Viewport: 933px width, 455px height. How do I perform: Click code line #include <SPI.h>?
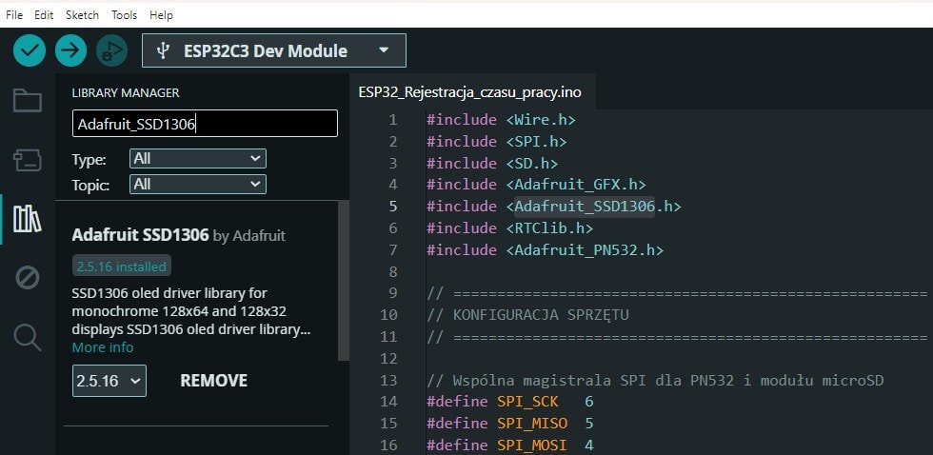496,142
